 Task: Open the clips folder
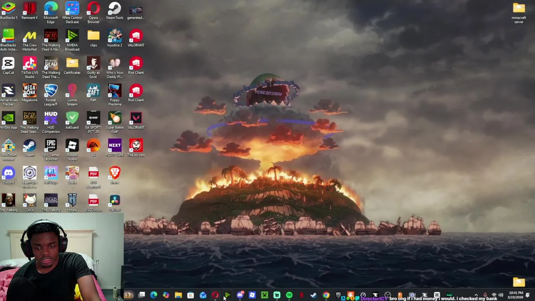pyautogui.click(x=94, y=38)
